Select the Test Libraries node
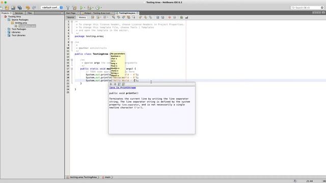This screenshot has height=183, width=326. 18,35
